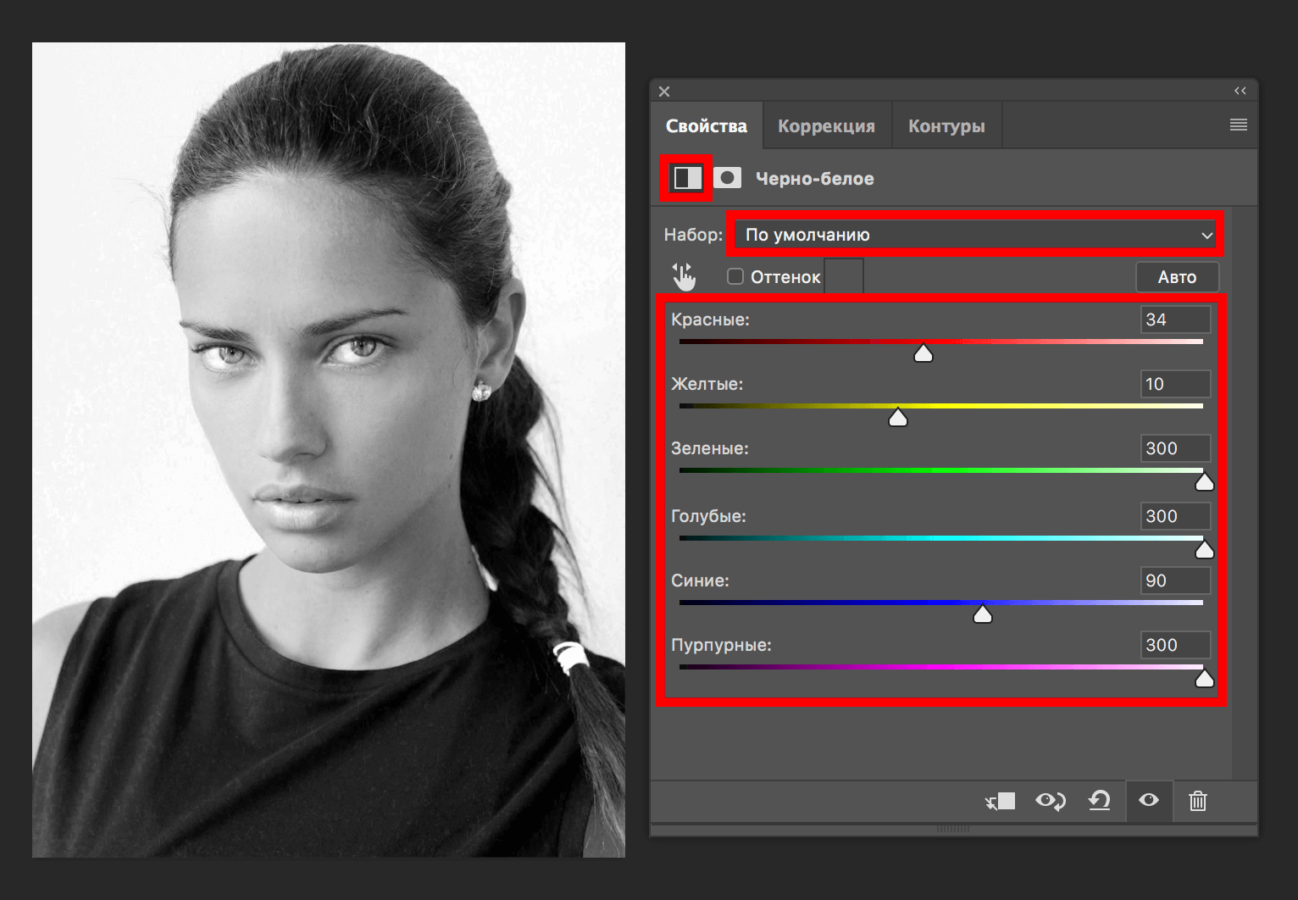Select the layer mask icon
This screenshot has height=900, width=1298.
click(x=727, y=178)
